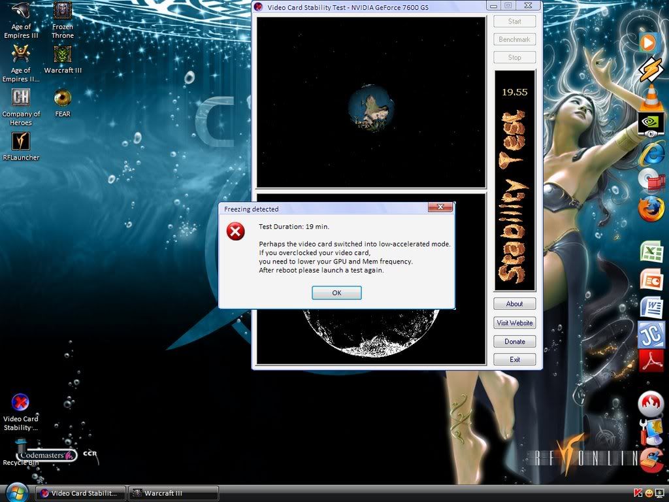Viewport: 669px width, 502px height.
Task: Open Microsoft PowerPoint from the dock
Action: (x=651, y=280)
